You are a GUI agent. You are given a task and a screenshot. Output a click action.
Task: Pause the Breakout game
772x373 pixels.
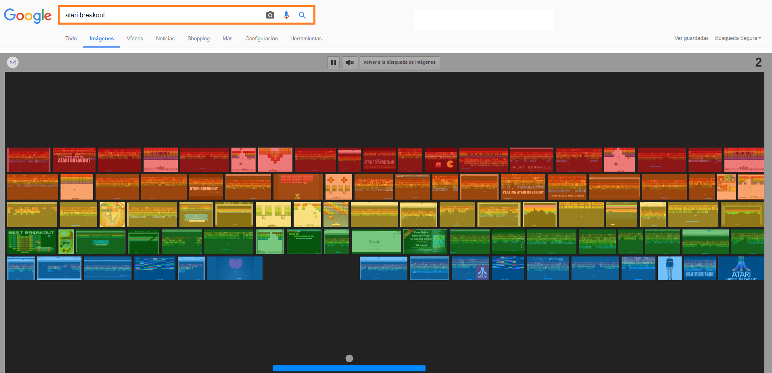pos(334,63)
